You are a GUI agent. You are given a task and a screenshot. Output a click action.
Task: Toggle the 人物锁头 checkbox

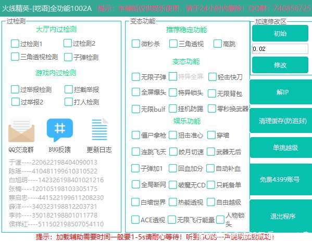[x=220, y=220]
